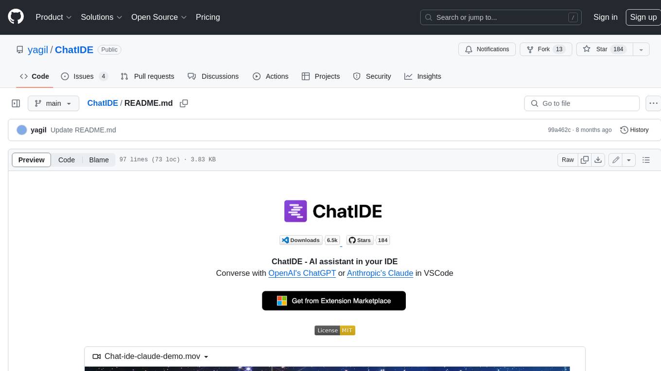
Task: Switch to the Actions tab
Action: tap(271, 76)
